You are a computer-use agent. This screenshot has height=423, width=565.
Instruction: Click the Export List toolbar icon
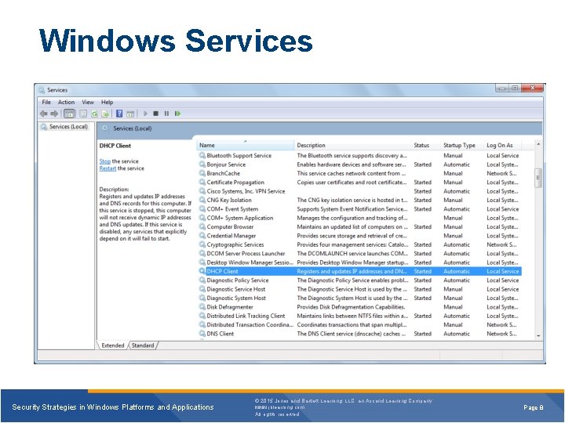(x=105, y=114)
